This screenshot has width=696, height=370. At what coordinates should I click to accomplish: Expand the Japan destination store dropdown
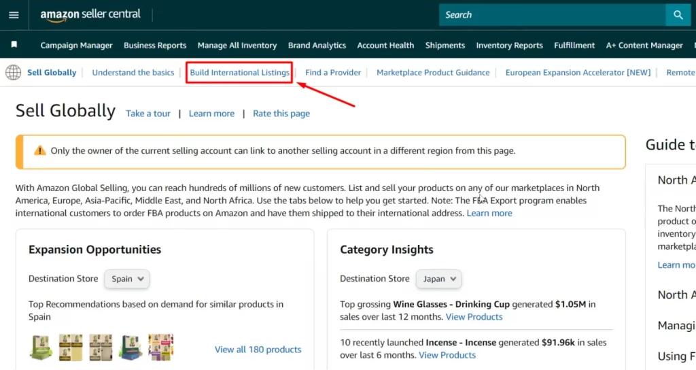coord(439,279)
